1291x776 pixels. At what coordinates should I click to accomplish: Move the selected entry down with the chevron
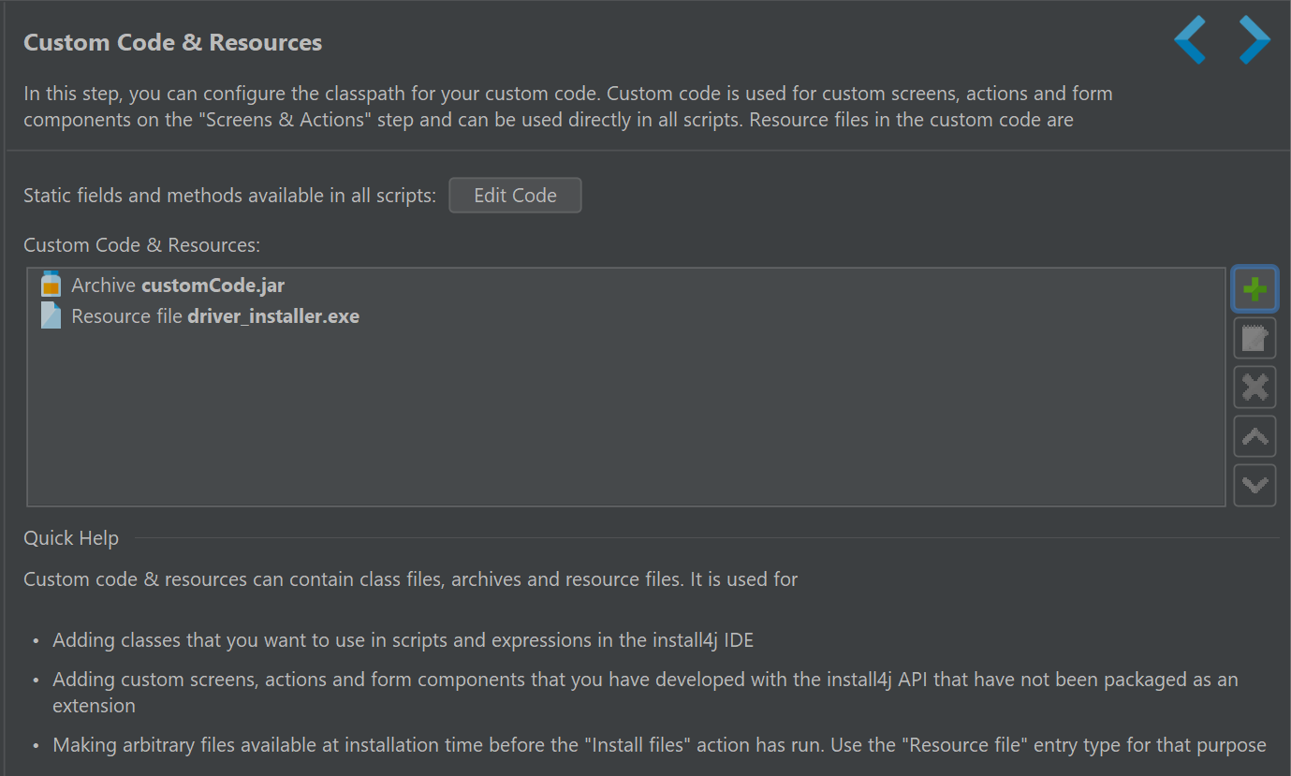pyautogui.click(x=1254, y=485)
